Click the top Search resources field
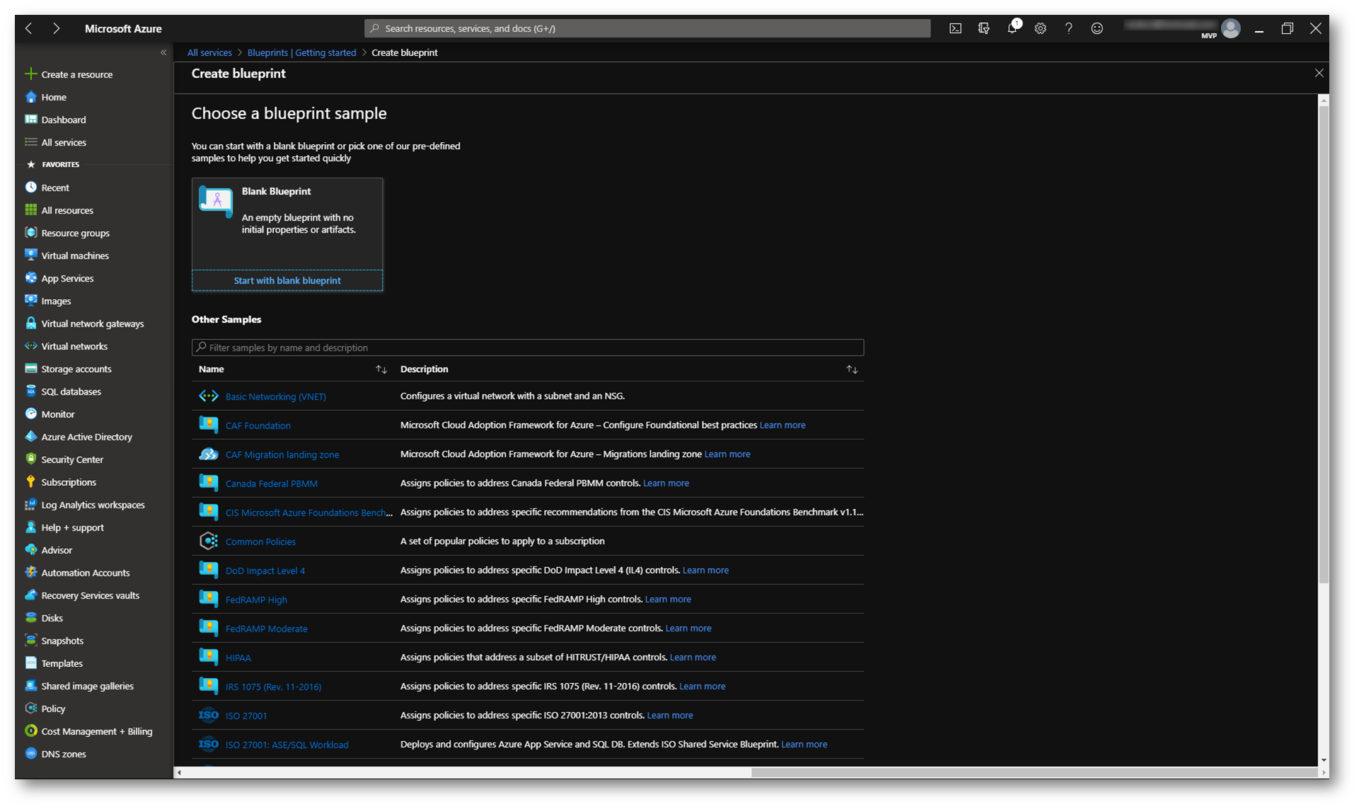This screenshot has width=1359, height=809. [647, 28]
